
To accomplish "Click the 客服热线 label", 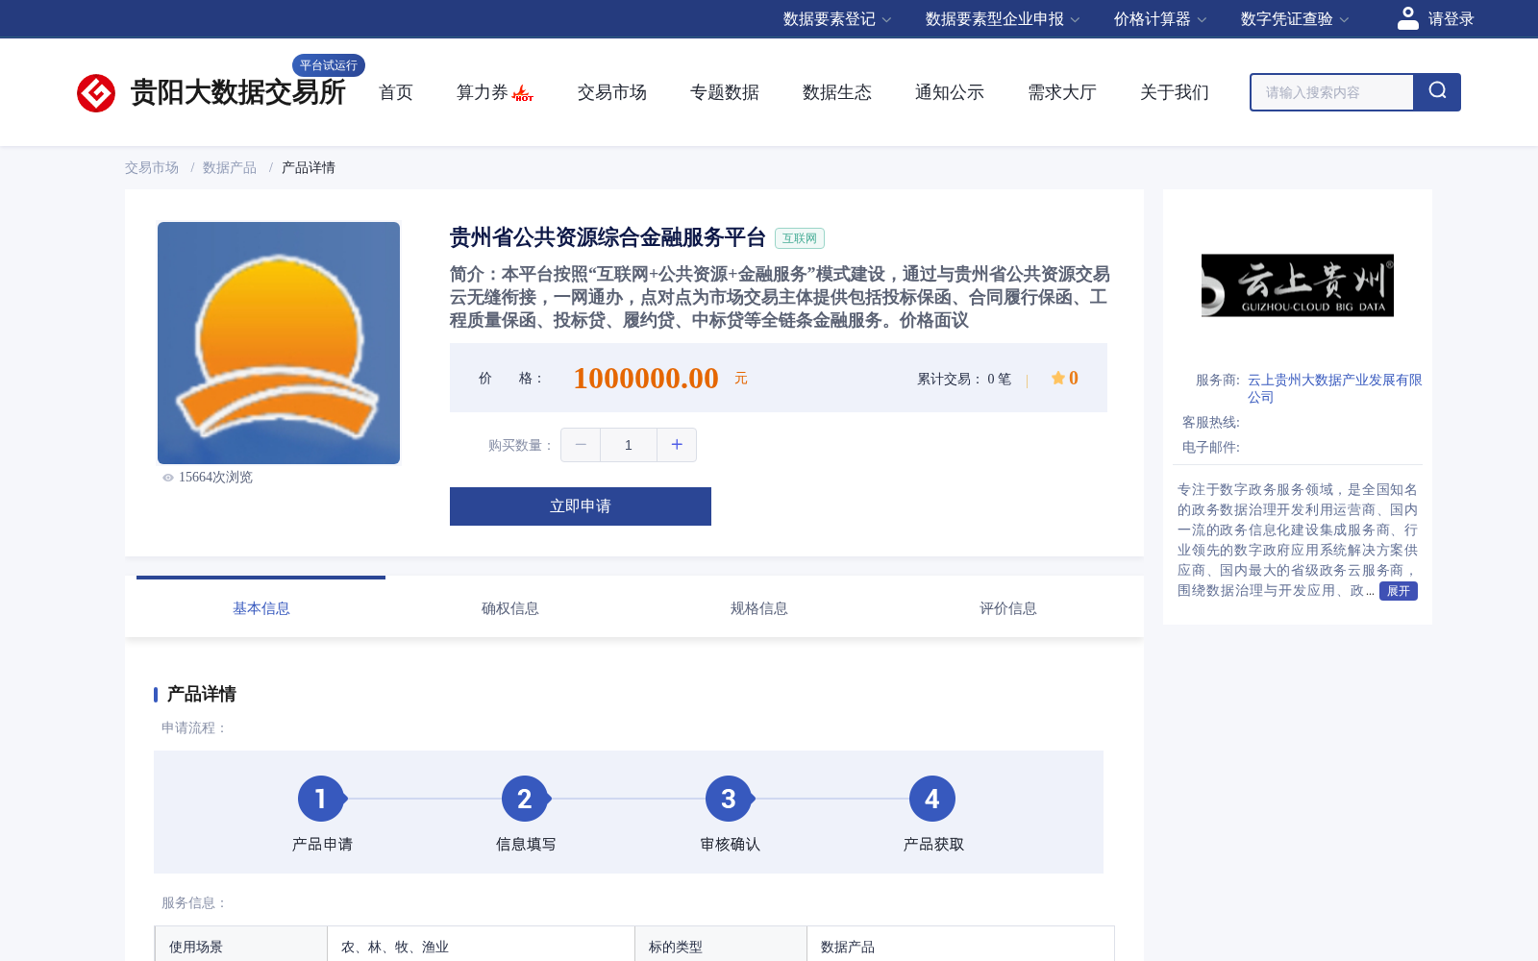I will (1210, 422).
